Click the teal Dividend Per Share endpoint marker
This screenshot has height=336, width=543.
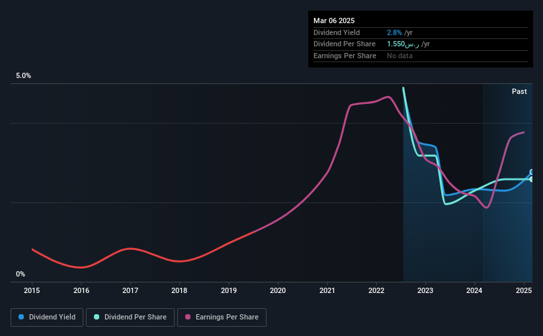tap(531, 179)
